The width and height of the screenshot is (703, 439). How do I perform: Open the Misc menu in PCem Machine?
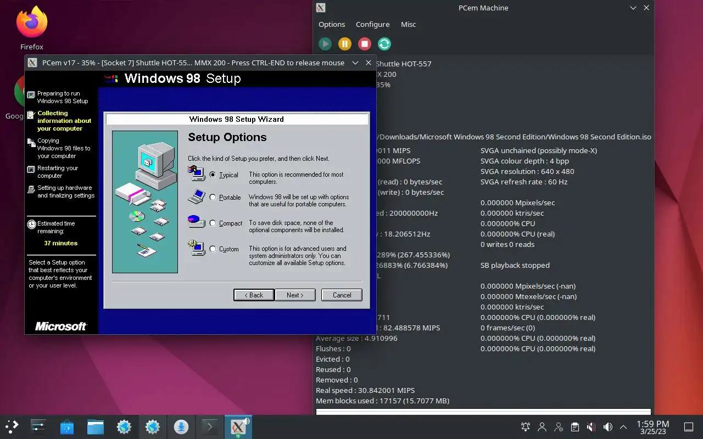[408, 24]
